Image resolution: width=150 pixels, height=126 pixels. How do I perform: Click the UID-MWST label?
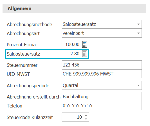[x=18, y=74]
